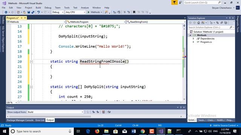Click the Save All toolbar icon
241x135 pixels.
[x=33, y=12]
